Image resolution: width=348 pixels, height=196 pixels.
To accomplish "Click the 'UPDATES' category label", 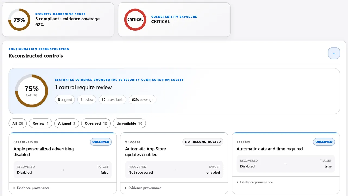I will click(133, 142).
